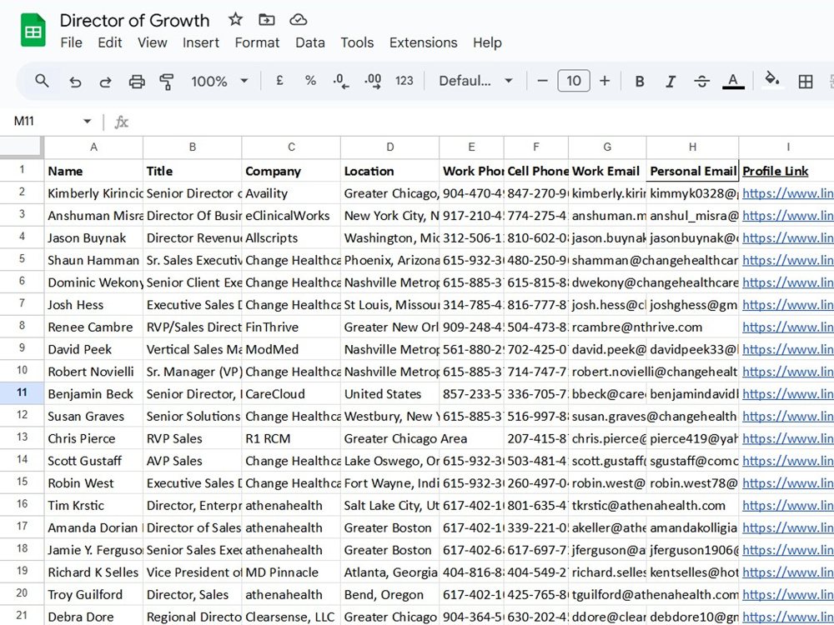Increase decimal places
834x625 pixels.
373,81
